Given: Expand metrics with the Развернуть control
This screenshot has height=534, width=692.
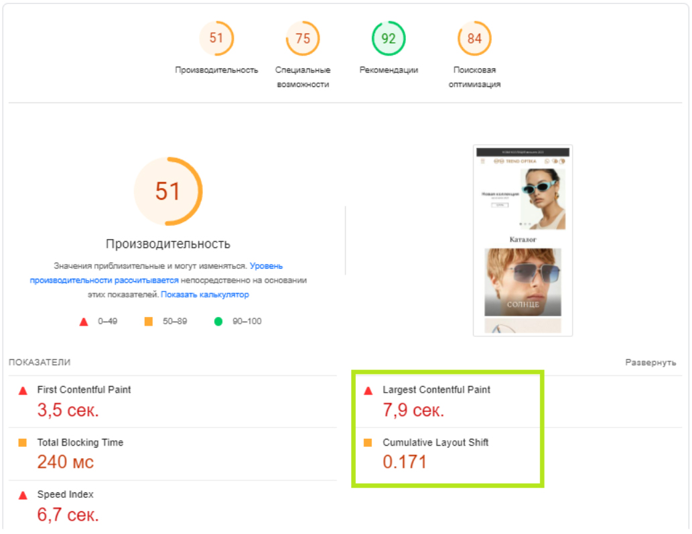Looking at the screenshot, I should pyautogui.click(x=650, y=362).
